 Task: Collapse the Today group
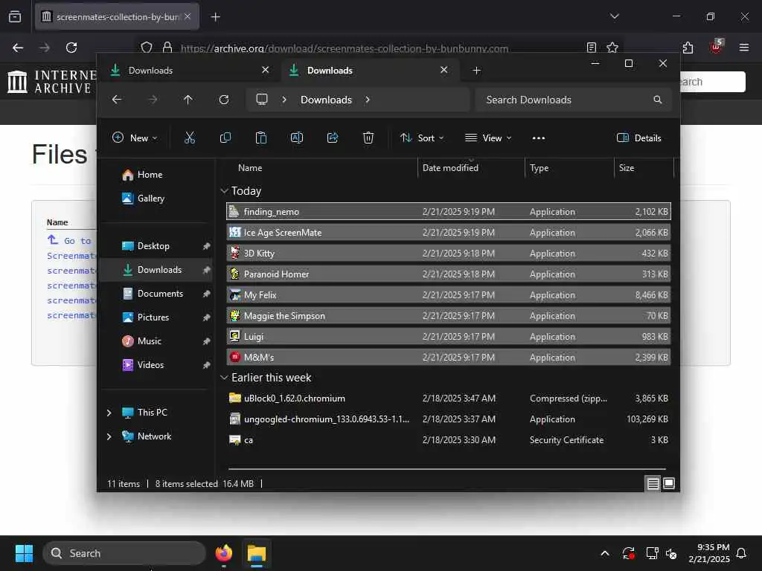pyautogui.click(x=224, y=191)
